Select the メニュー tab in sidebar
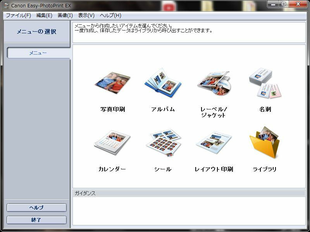Image resolution: width=310 pixels, height=232 pixels. click(38, 53)
